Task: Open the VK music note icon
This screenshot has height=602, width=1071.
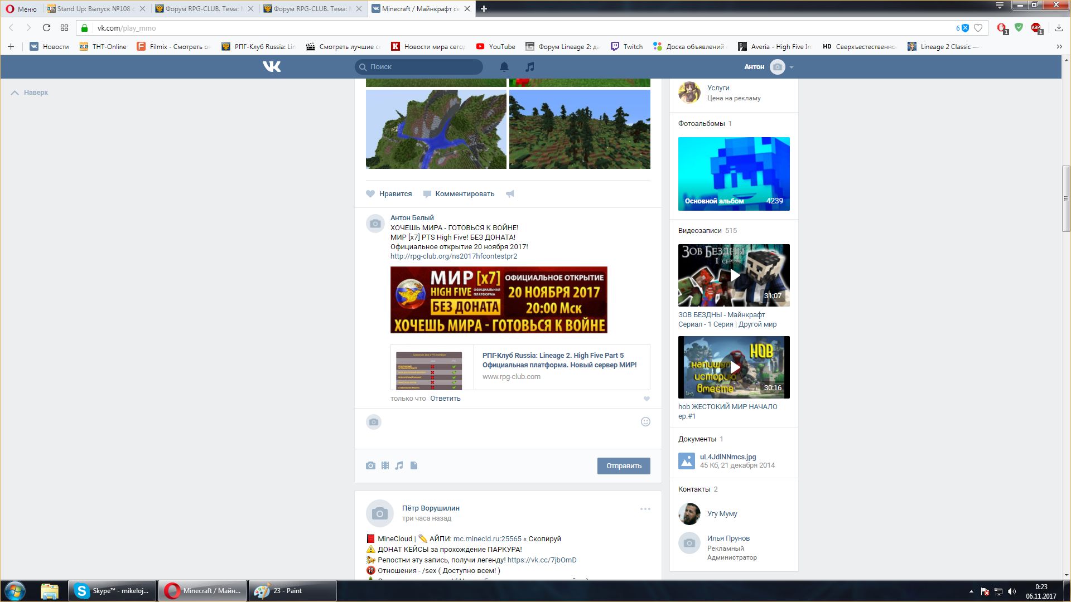Action: (530, 67)
